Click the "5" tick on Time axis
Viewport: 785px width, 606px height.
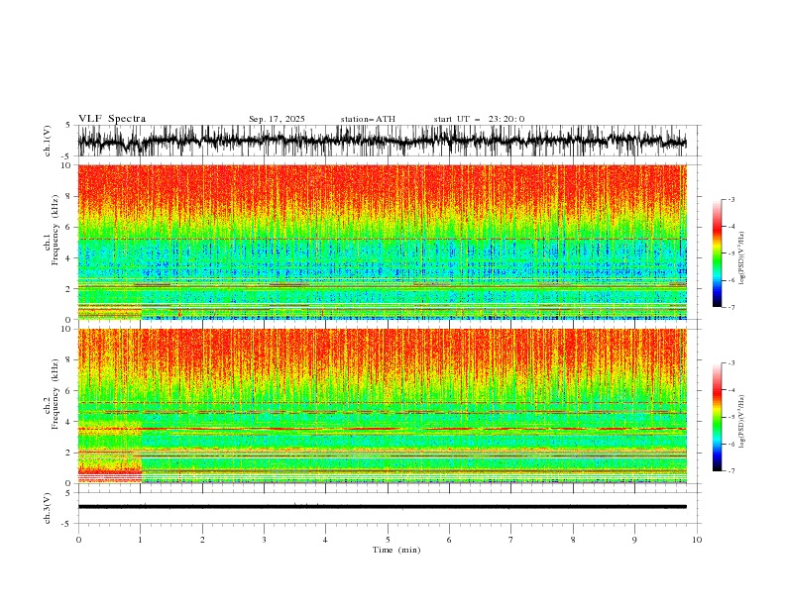(x=388, y=540)
